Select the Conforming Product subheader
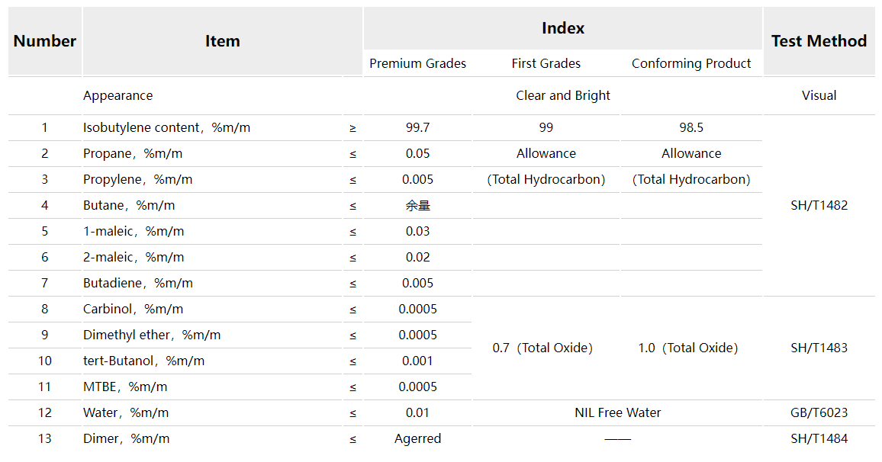The height and width of the screenshot is (462, 882). (x=691, y=63)
